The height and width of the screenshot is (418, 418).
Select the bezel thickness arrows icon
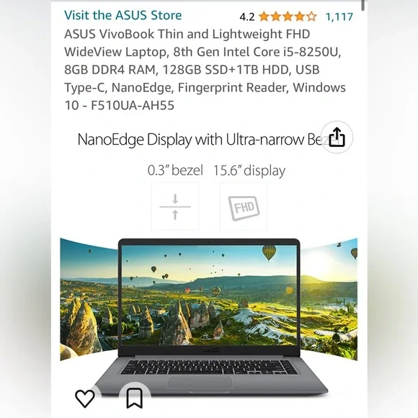[x=175, y=207]
